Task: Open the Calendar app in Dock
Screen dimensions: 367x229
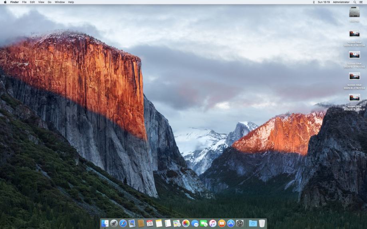Action: (x=150, y=223)
